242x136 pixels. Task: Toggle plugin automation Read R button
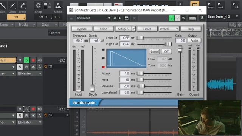177,18
